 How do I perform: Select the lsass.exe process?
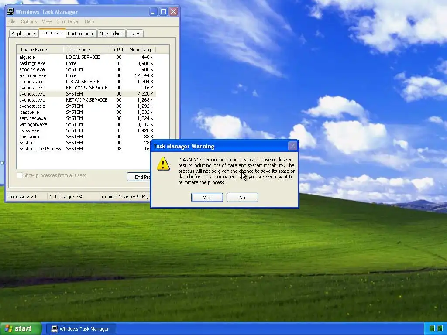tap(86, 112)
